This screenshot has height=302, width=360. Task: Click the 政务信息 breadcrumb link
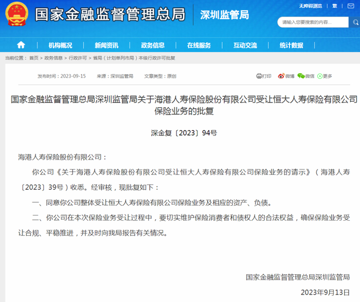53,58
